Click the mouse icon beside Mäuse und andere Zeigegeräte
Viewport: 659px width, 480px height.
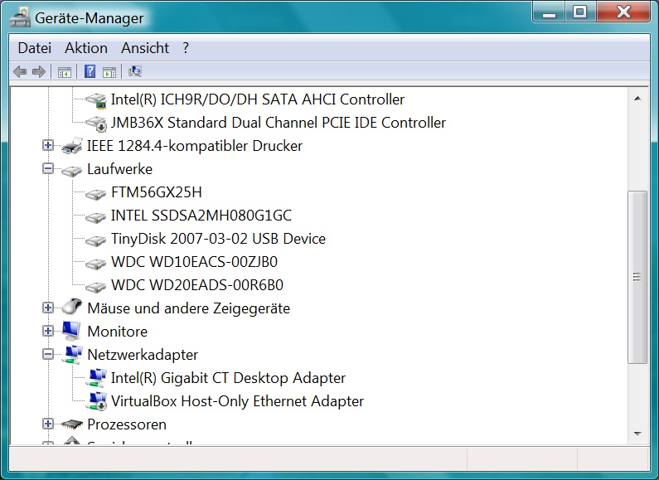click(x=72, y=307)
